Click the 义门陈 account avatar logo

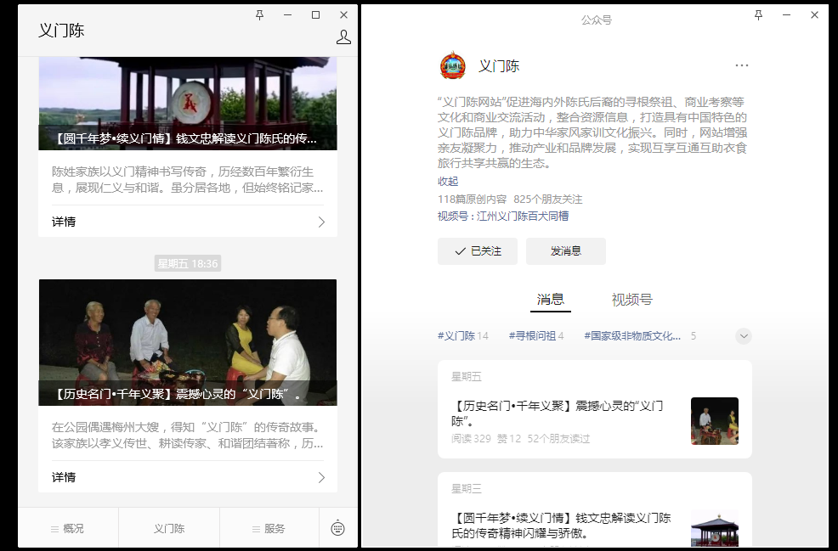453,66
